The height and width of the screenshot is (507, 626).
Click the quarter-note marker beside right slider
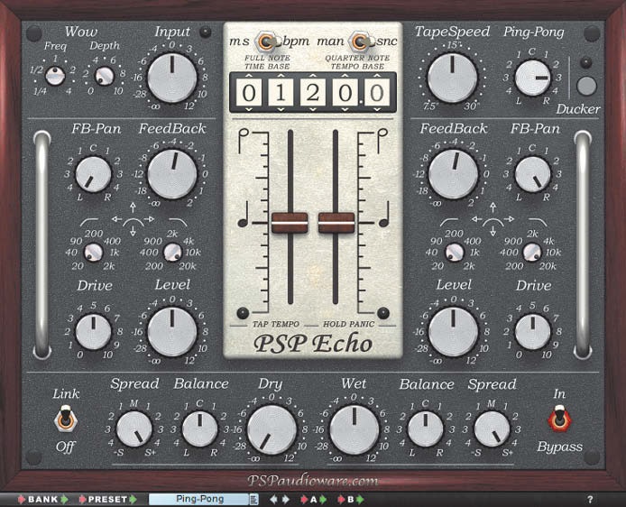click(384, 215)
